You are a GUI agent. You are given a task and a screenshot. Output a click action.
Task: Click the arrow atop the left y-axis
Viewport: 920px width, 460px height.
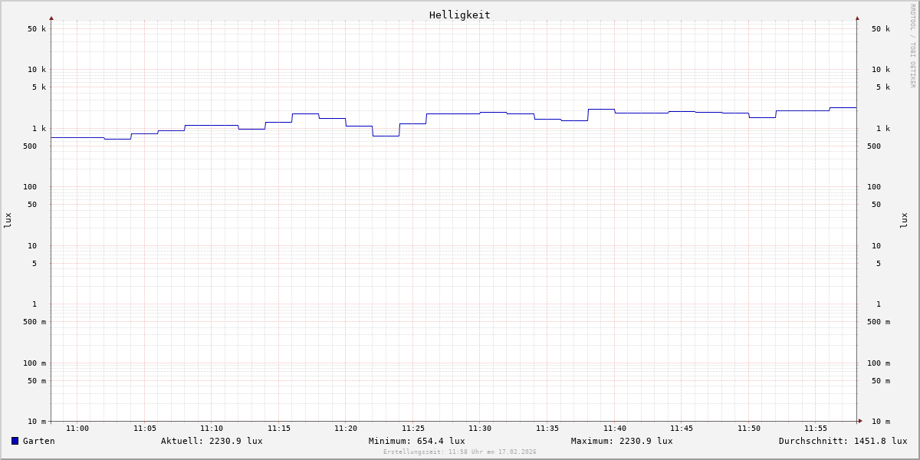coord(51,18)
